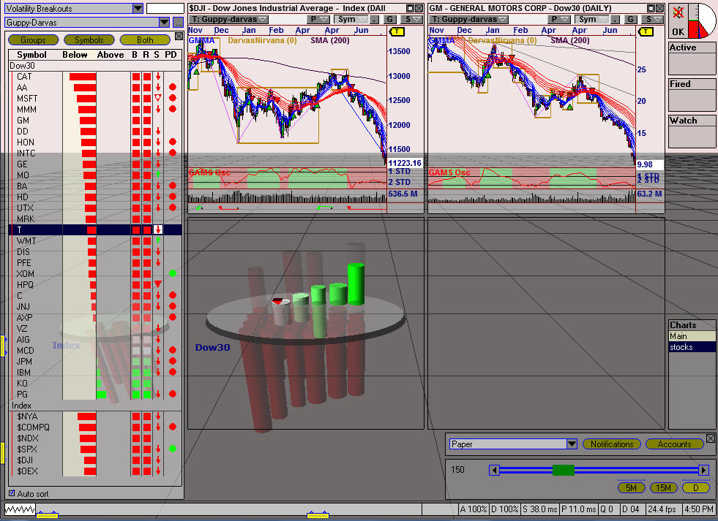This screenshot has width=718, height=521.
Task: Open the P dropdown on the $DJI chart
Action: coord(318,19)
